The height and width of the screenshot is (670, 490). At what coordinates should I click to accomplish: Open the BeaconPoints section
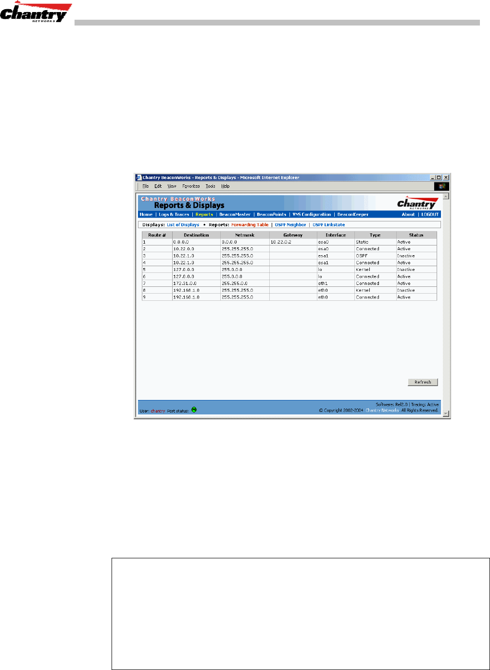(x=271, y=215)
